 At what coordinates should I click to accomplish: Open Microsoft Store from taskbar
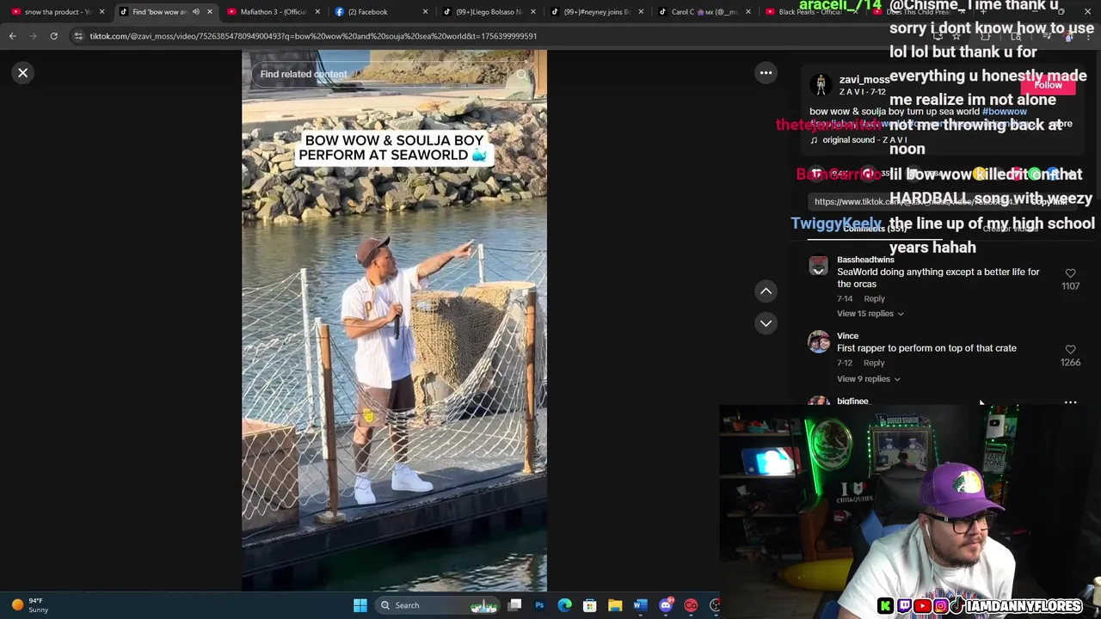pyautogui.click(x=589, y=605)
